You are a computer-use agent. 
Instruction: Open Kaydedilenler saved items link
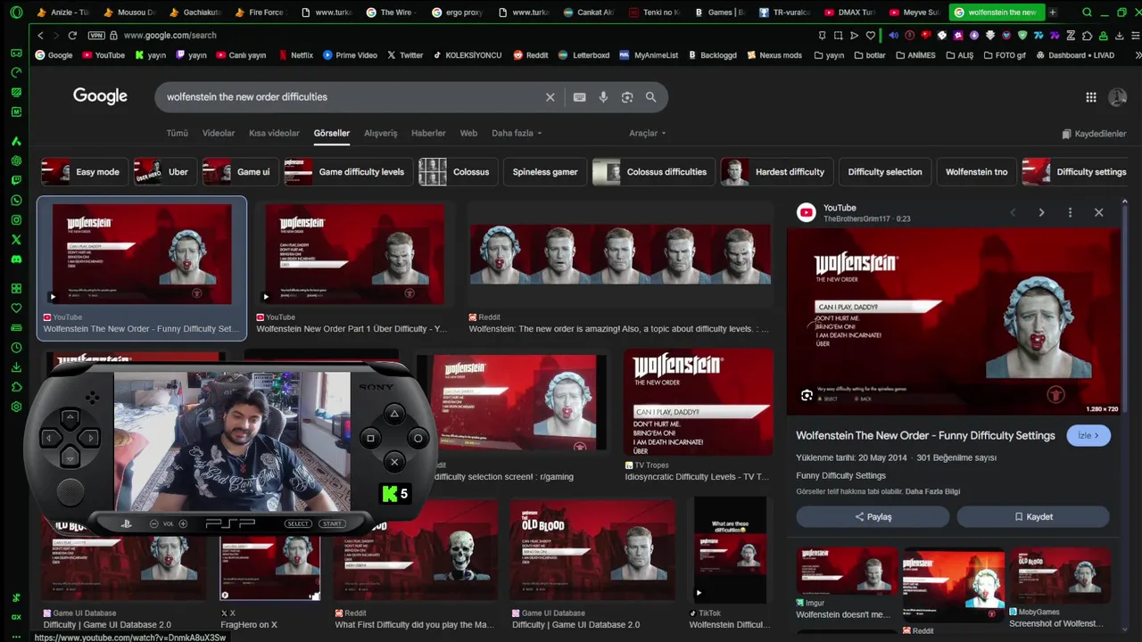1094,134
